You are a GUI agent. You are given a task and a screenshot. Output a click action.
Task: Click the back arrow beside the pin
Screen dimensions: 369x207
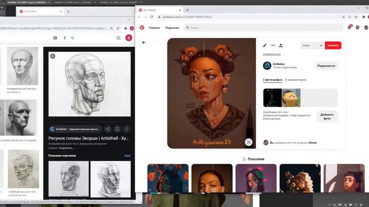pyautogui.click(x=144, y=43)
